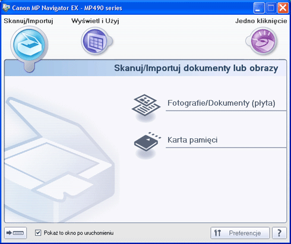The image size is (291, 244).
Task: Click the Pokaż to okno po uruchomieniu text
Action: [79, 233]
